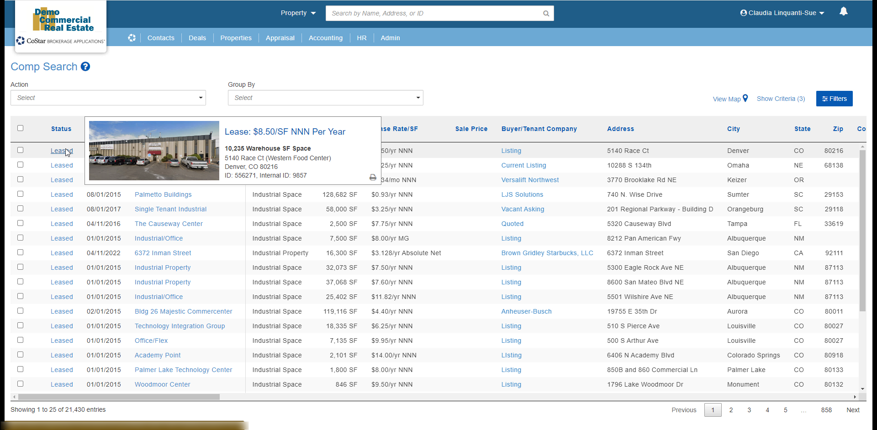The height and width of the screenshot is (430, 877).
Task: Click the warehouse property thumbnail photo
Action: pyautogui.click(x=154, y=151)
